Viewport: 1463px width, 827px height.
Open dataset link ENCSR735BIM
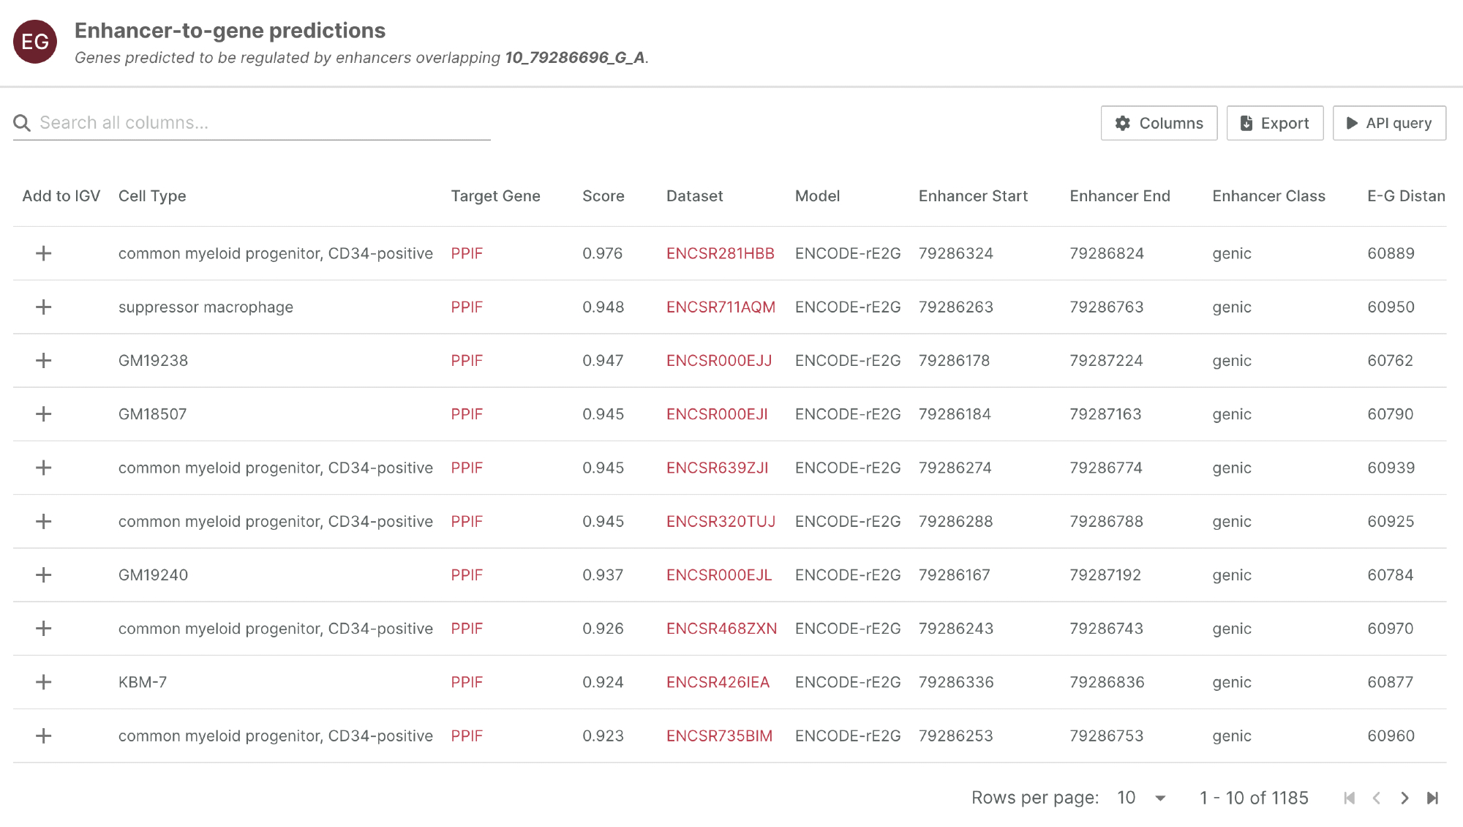click(x=719, y=736)
